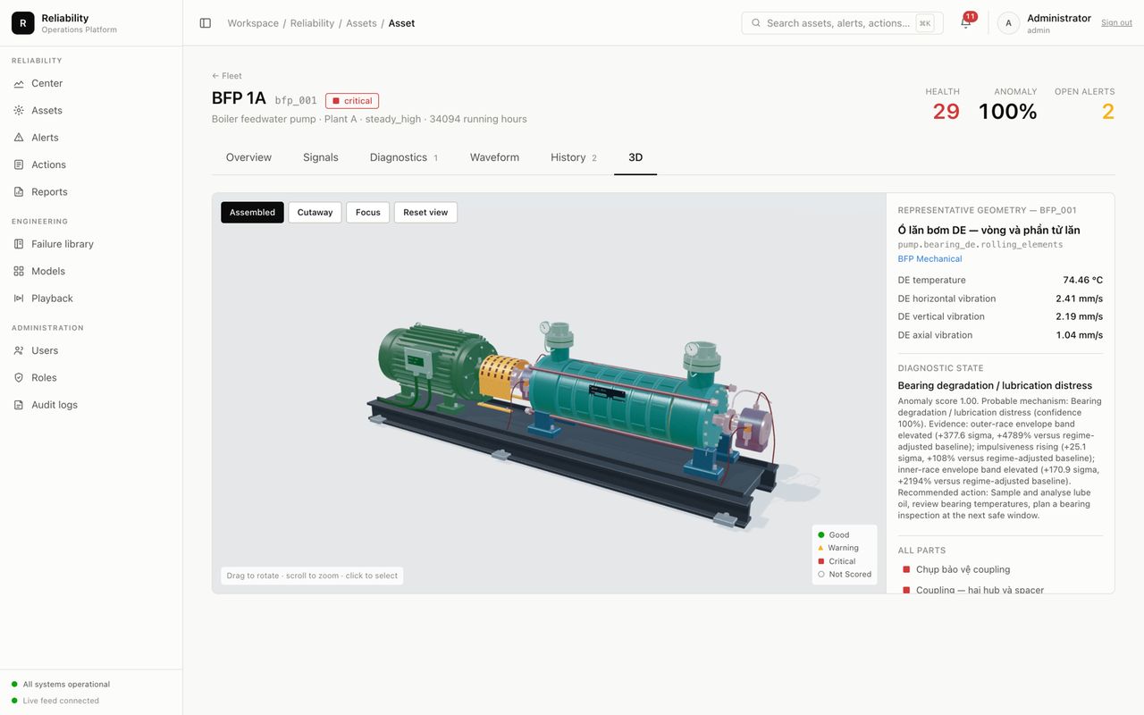Click the Reset view button
This screenshot has width=1144, height=715.
click(425, 213)
